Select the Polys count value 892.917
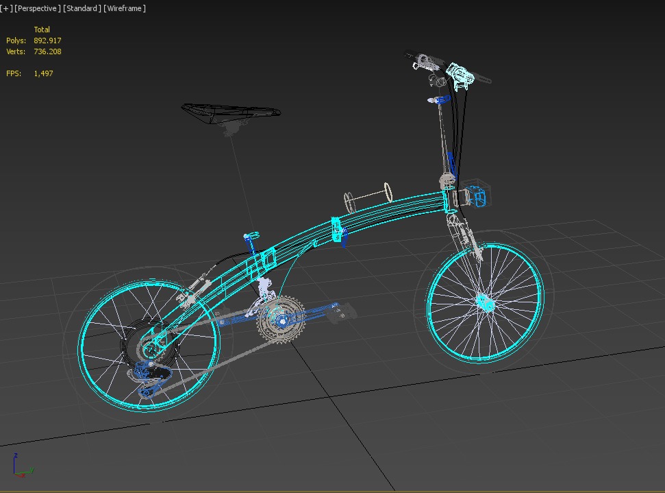 click(47, 40)
